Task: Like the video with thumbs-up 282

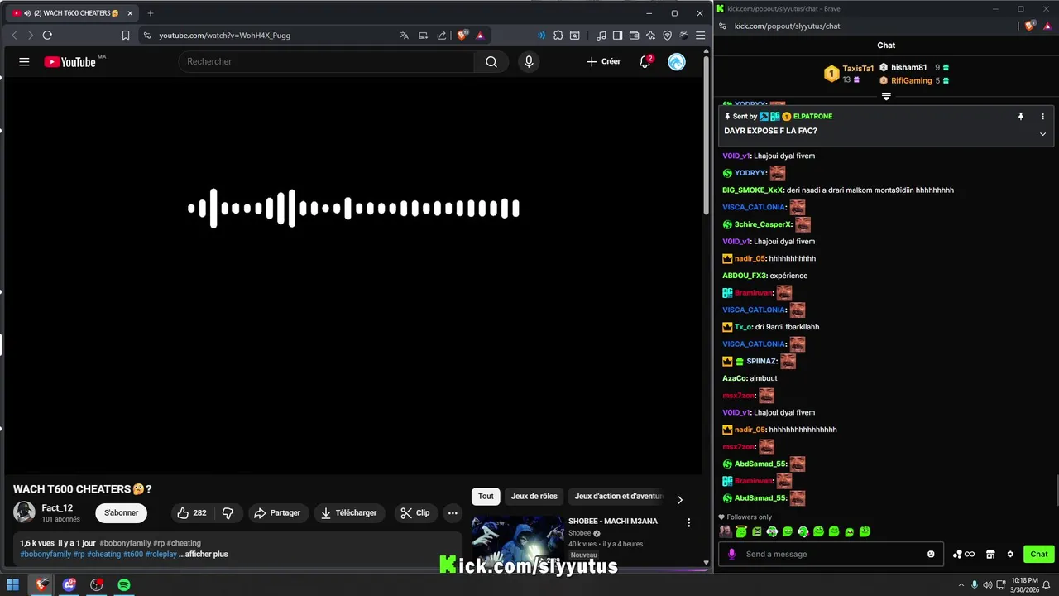Action: (191, 513)
